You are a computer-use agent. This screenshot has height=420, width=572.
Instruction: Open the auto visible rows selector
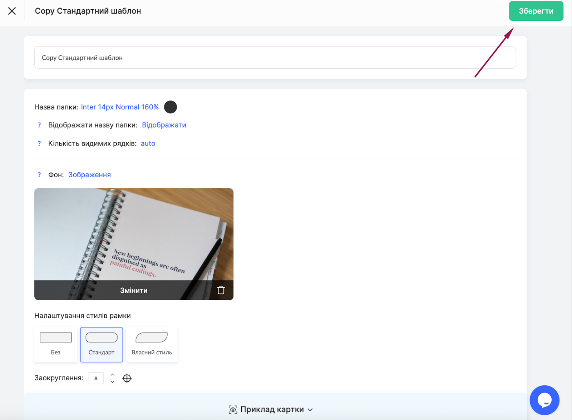(x=148, y=143)
